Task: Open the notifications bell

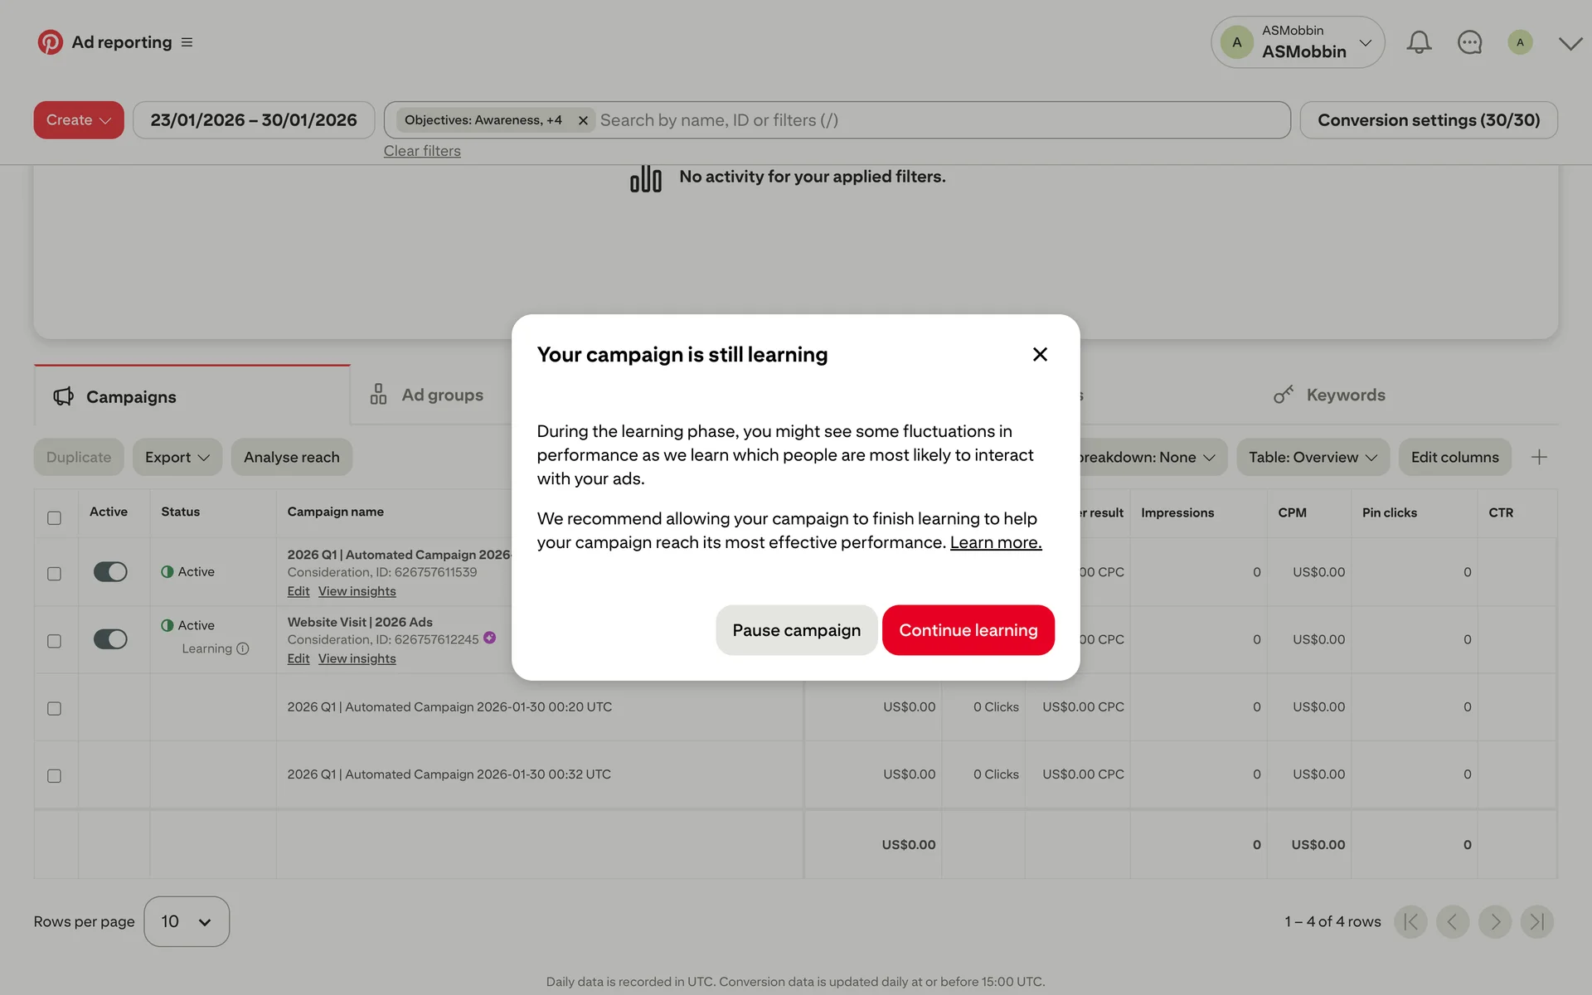Action: tap(1419, 42)
